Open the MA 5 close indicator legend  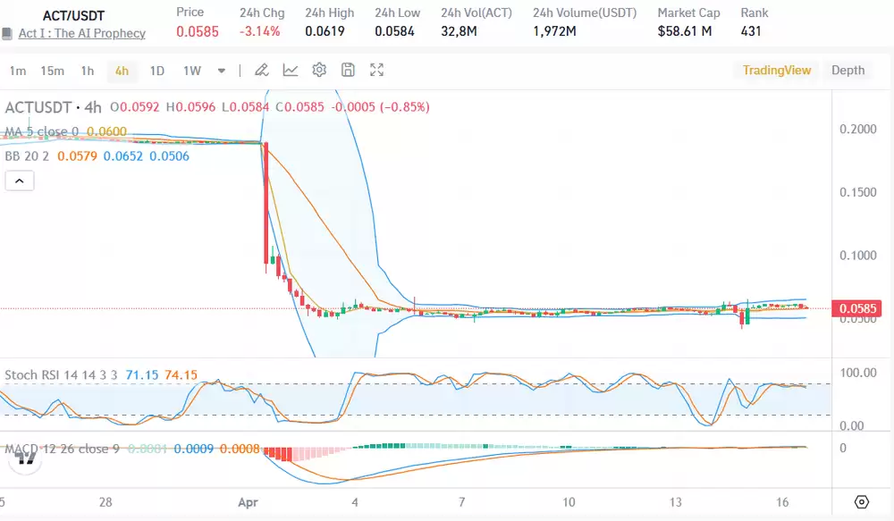[42, 132]
